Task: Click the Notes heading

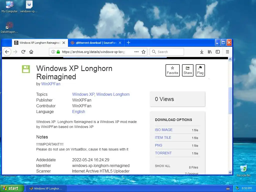Action: coord(42,137)
